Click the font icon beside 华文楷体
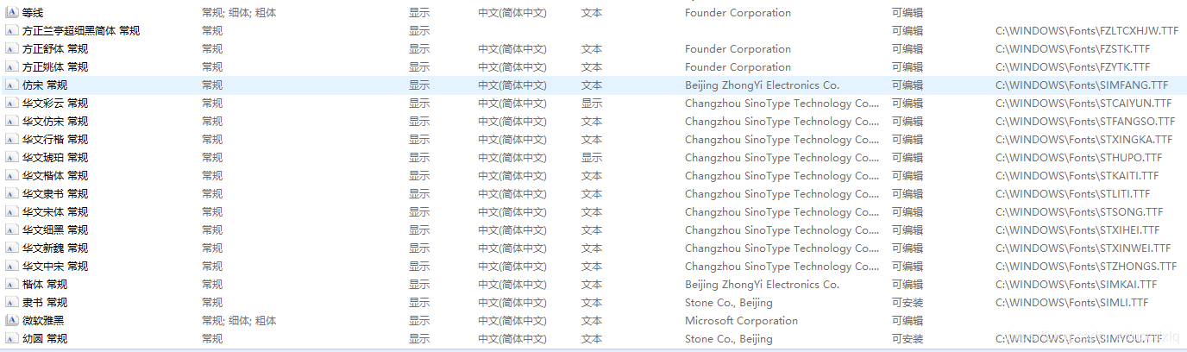The image size is (1187, 352). tap(11, 176)
